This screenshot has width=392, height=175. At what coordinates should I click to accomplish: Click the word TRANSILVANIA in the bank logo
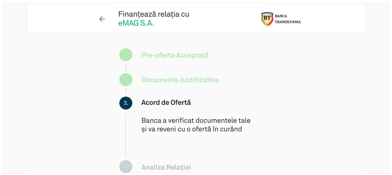click(288, 22)
